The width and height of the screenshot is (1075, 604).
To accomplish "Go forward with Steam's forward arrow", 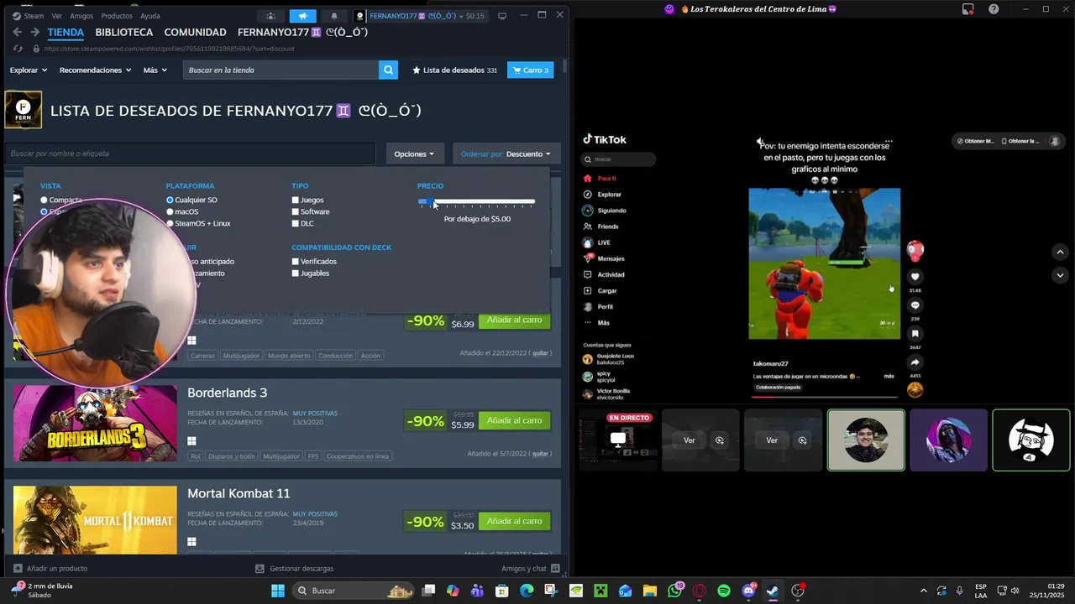I will point(34,32).
